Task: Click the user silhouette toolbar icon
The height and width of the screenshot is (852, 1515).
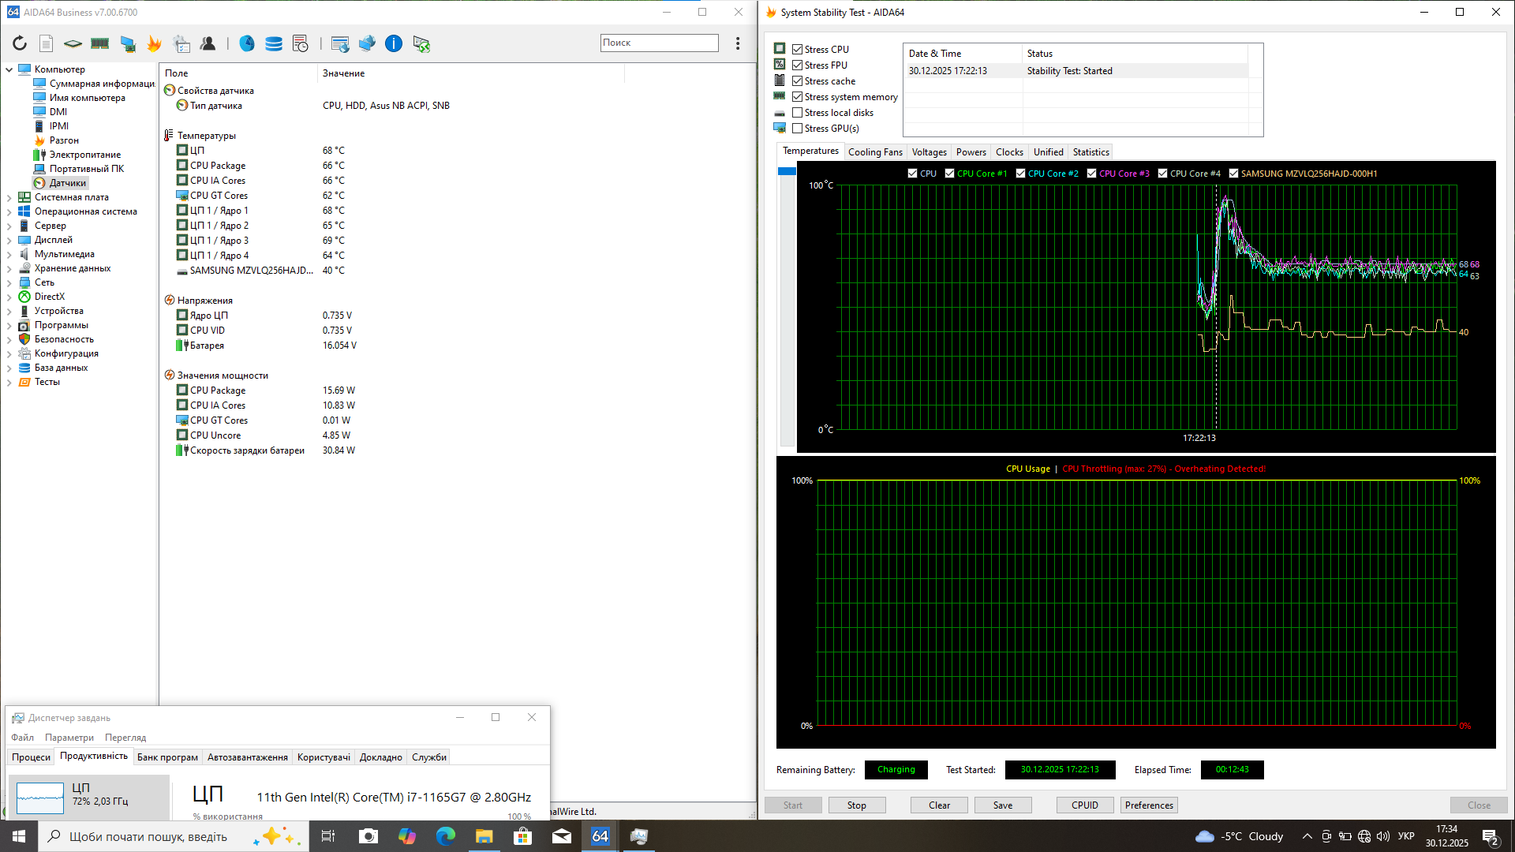Action: [208, 43]
